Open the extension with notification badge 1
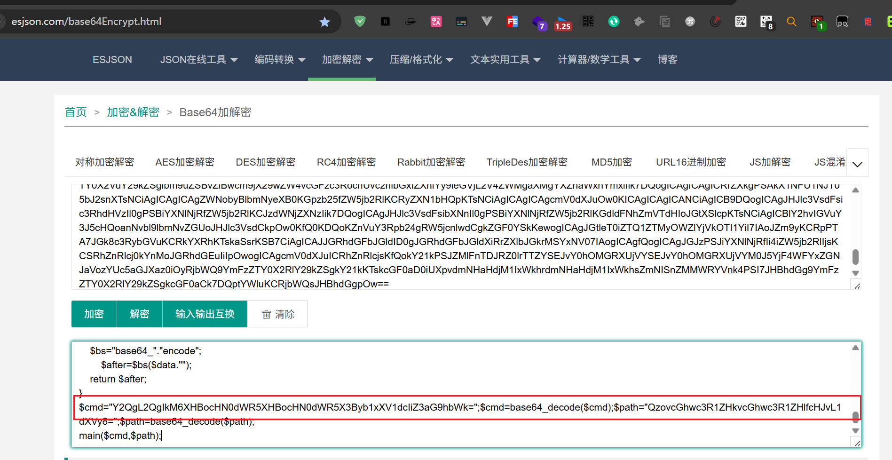 [818, 21]
